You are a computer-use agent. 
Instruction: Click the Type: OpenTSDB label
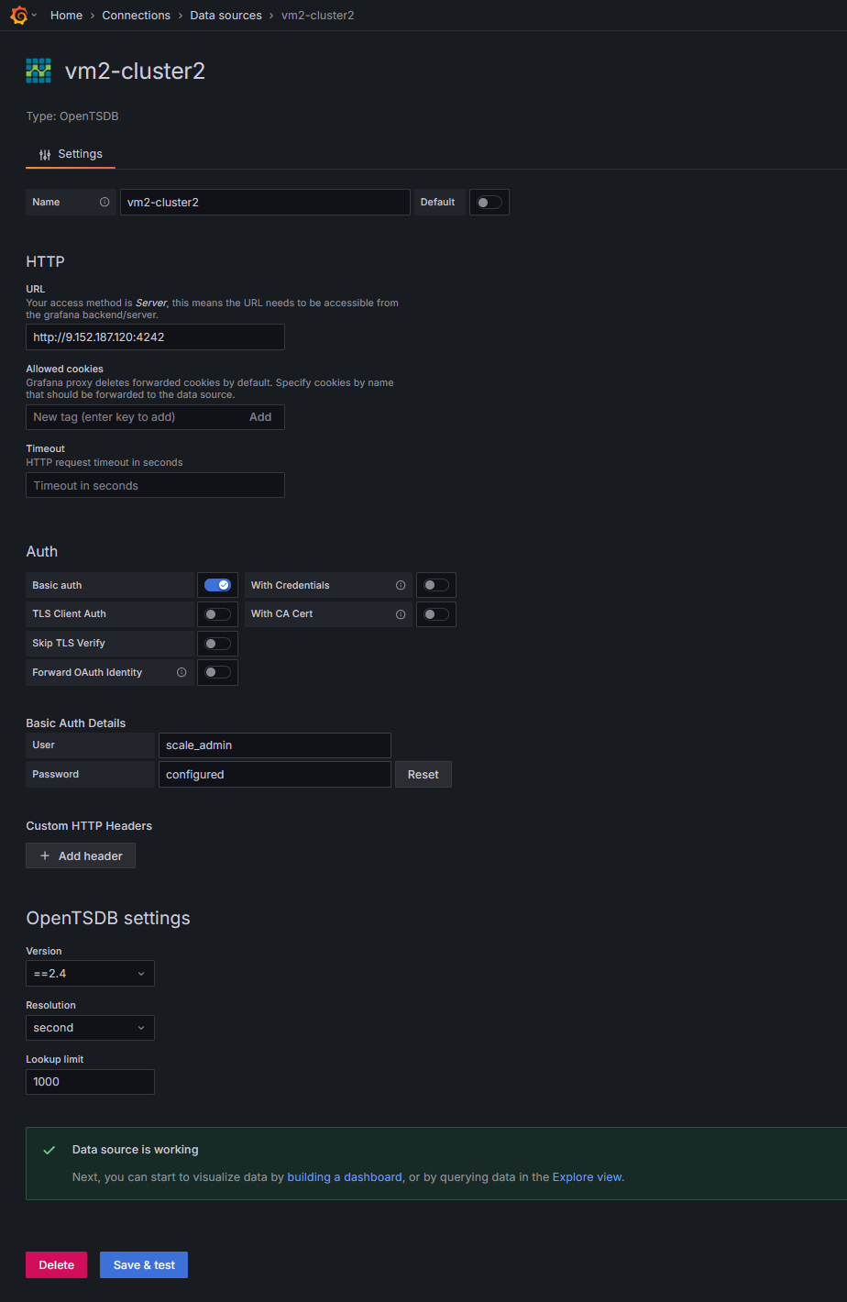[x=72, y=116]
